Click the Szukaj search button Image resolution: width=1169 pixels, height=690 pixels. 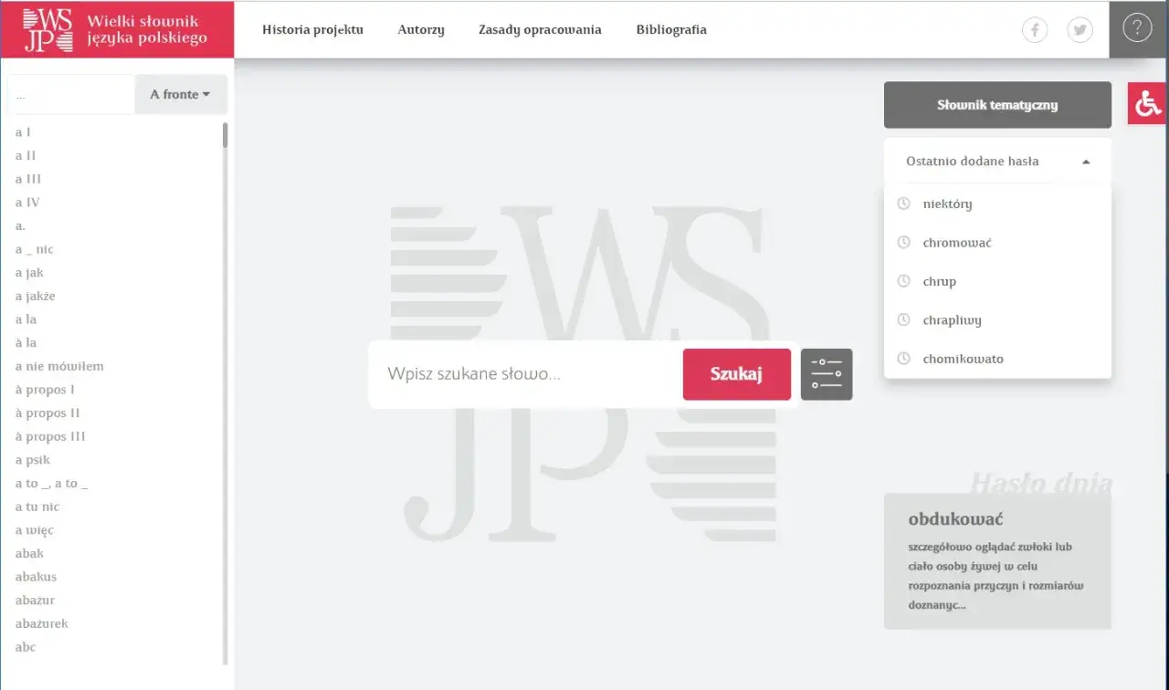coord(737,374)
